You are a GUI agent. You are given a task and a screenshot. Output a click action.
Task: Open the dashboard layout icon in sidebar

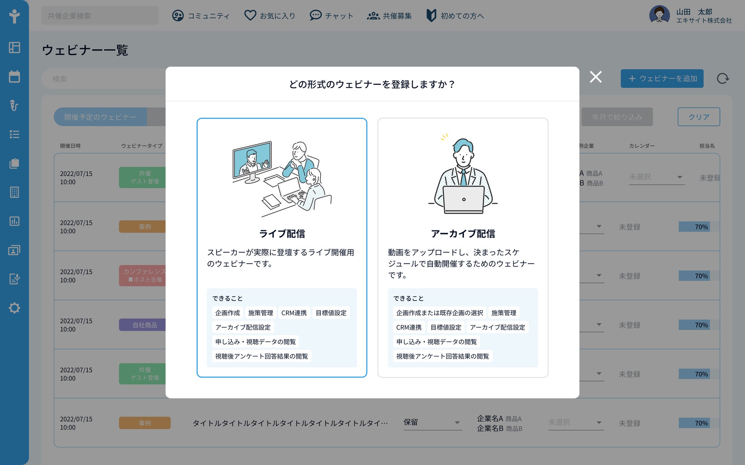point(15,47)
